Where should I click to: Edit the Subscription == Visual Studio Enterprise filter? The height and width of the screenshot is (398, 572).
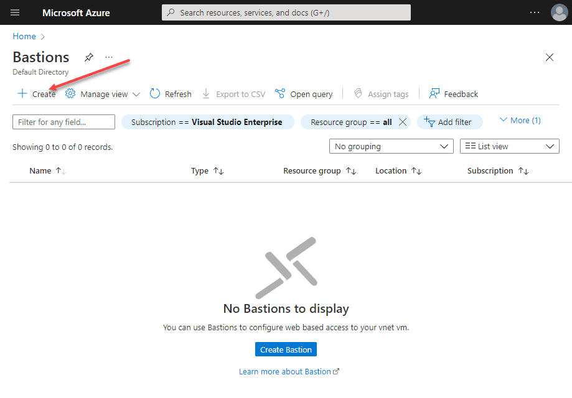[207, 122]
